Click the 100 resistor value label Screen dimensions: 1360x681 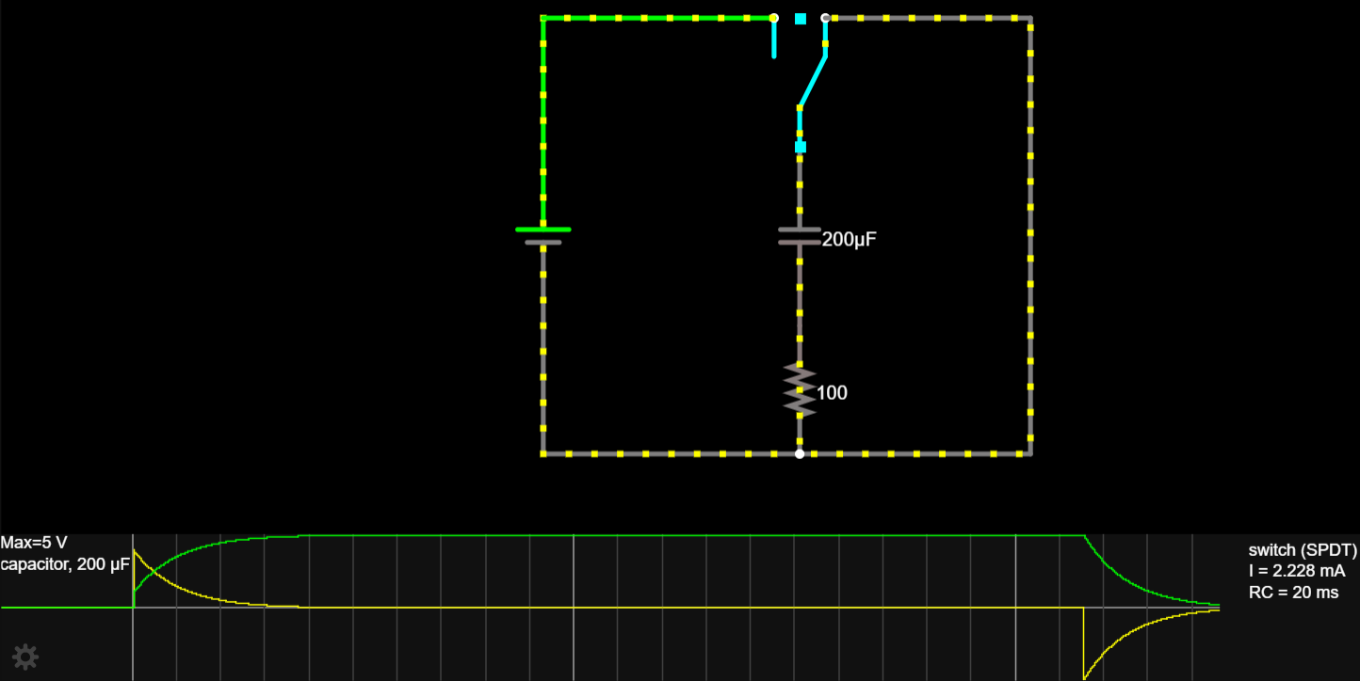(832, 393)
